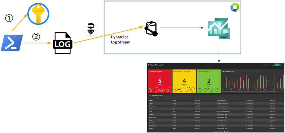285x133 pixels.
Task: Open the dashboard more-options menu button
Action: tap(282, 65)
